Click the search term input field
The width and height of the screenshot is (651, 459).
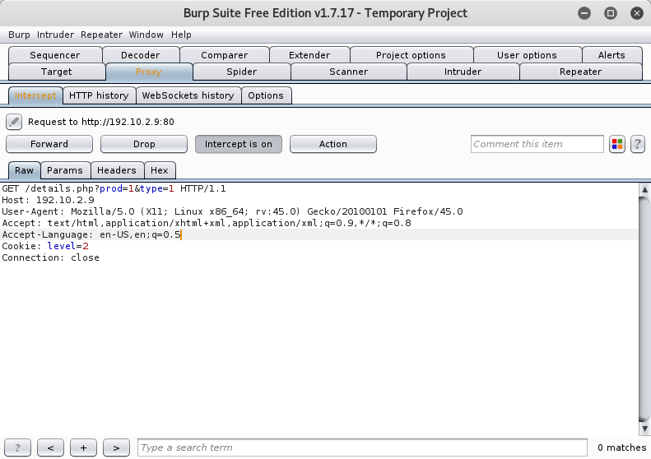point(362,447)
